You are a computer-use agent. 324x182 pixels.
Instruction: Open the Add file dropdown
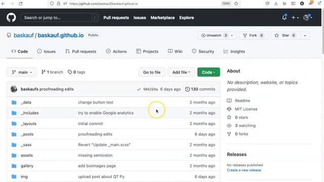(x=181, y=72)
